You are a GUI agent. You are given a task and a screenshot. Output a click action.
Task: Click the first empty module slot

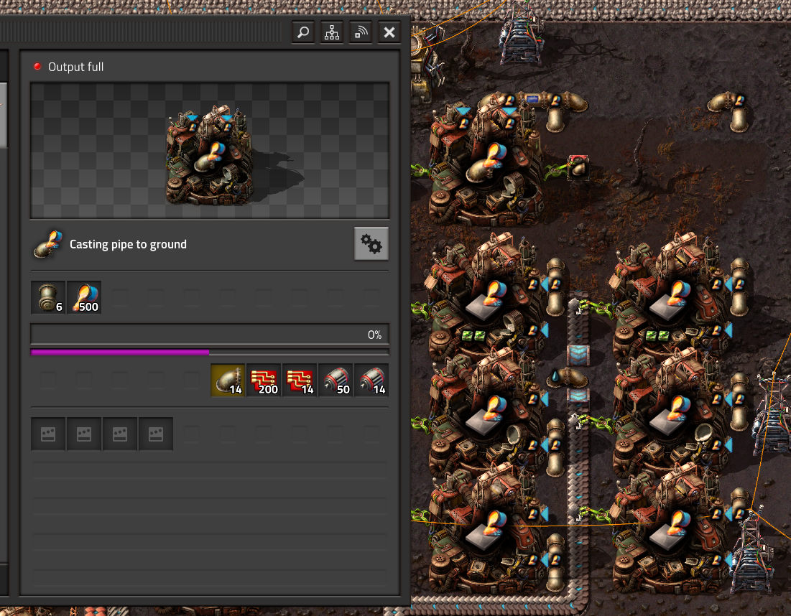47,434
